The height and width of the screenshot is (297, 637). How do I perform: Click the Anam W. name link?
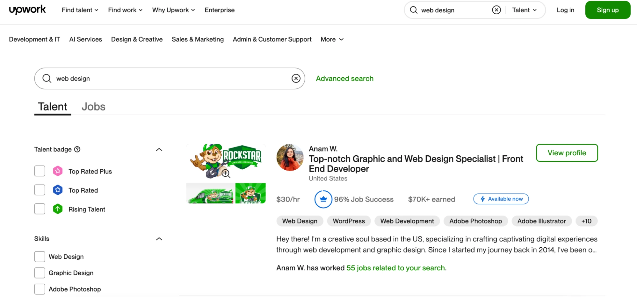click(323, 149)
